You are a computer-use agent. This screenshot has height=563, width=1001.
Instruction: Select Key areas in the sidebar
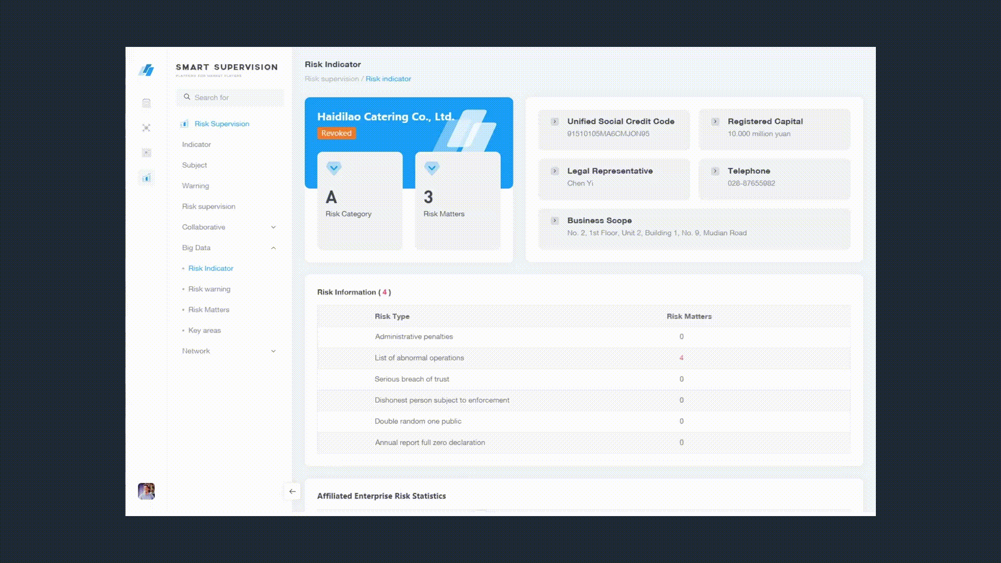204,331
